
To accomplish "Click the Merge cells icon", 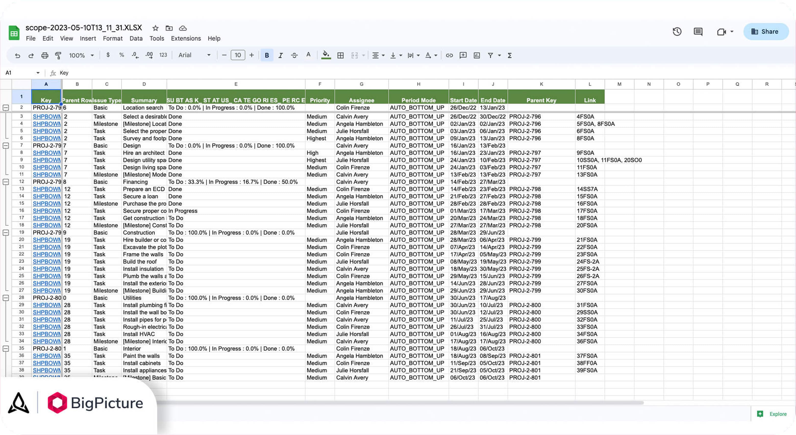I will 355,56.
